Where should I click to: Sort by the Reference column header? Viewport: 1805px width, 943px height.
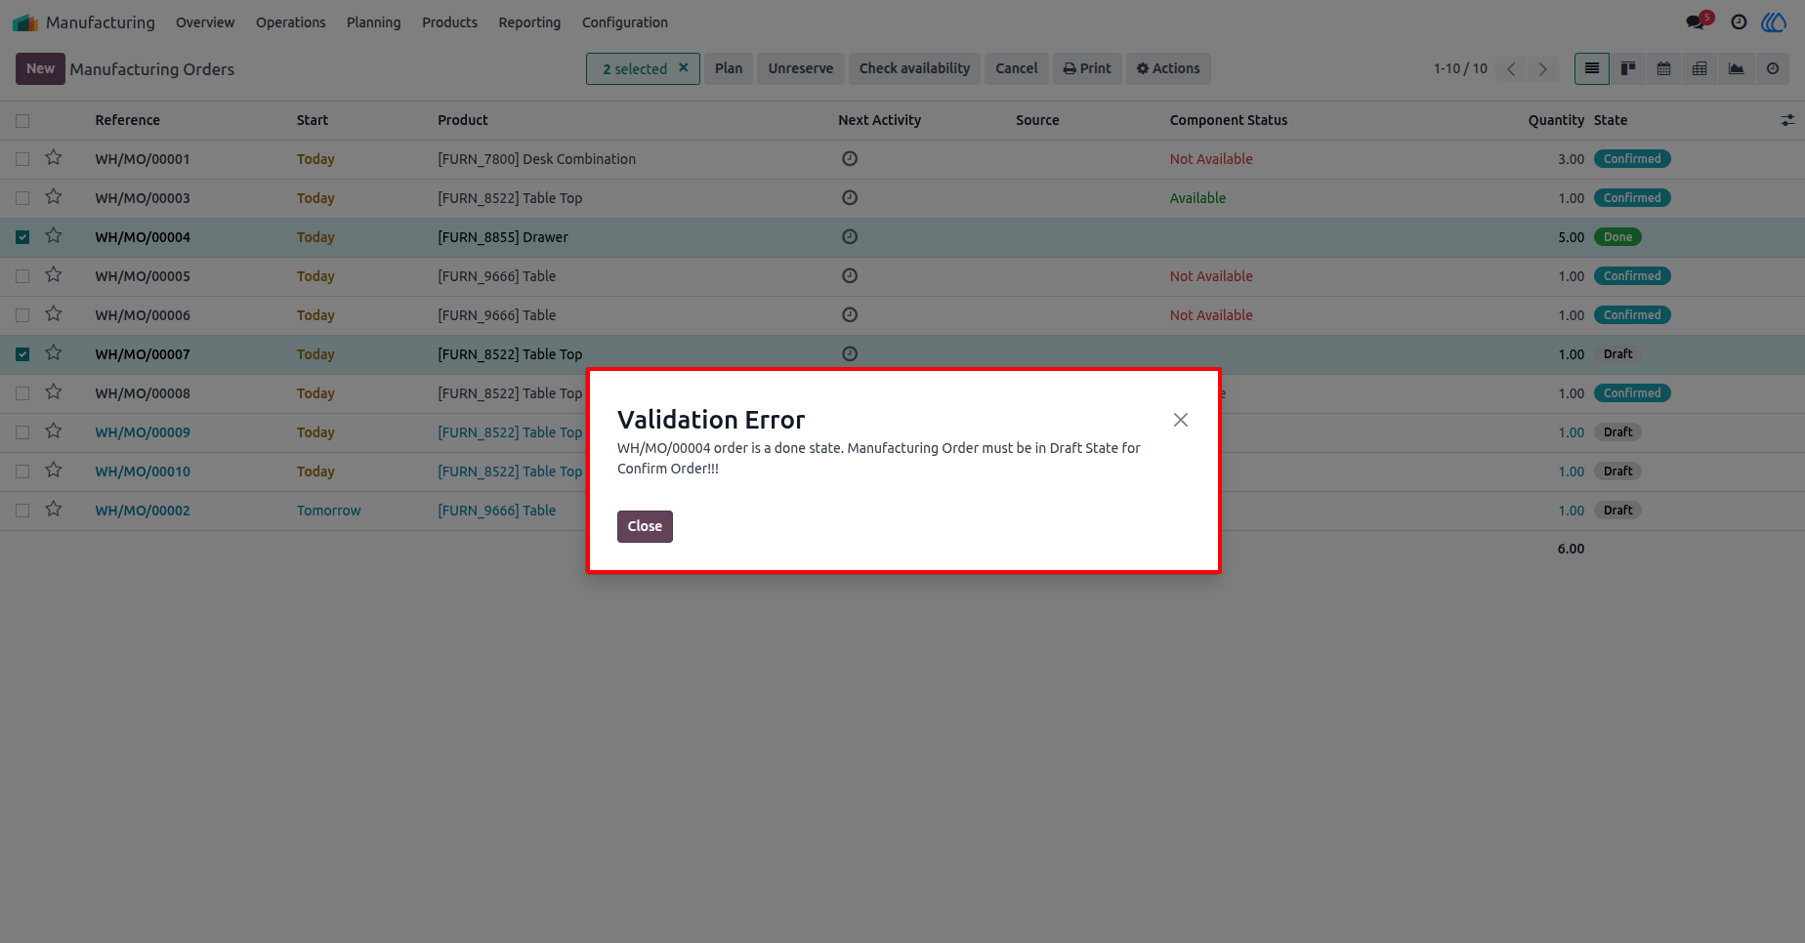point(128,120)
